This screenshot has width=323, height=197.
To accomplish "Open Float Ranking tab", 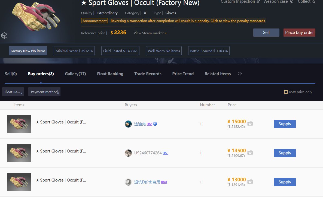I will tap(110, 74).
